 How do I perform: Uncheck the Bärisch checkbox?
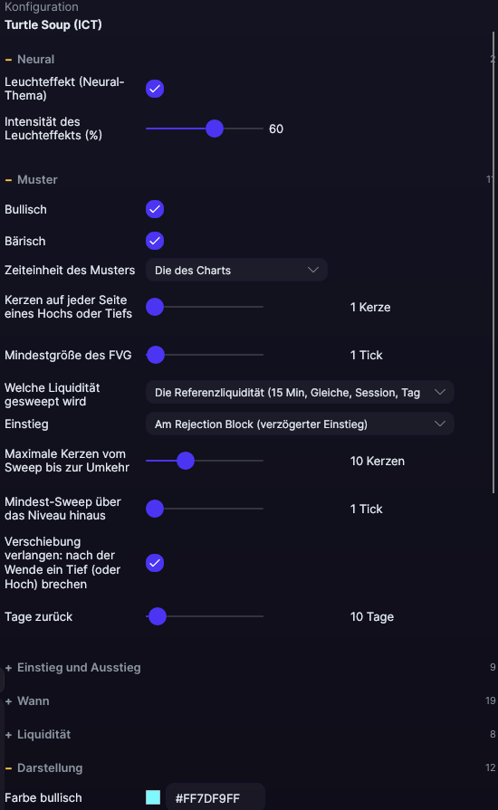point(155,241)
